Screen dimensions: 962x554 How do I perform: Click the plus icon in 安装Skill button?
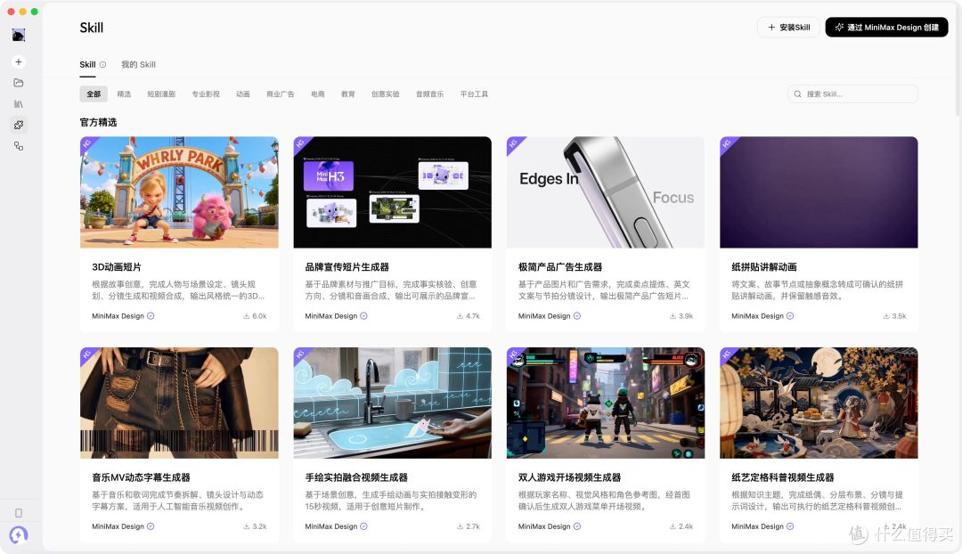click(771, 27)
